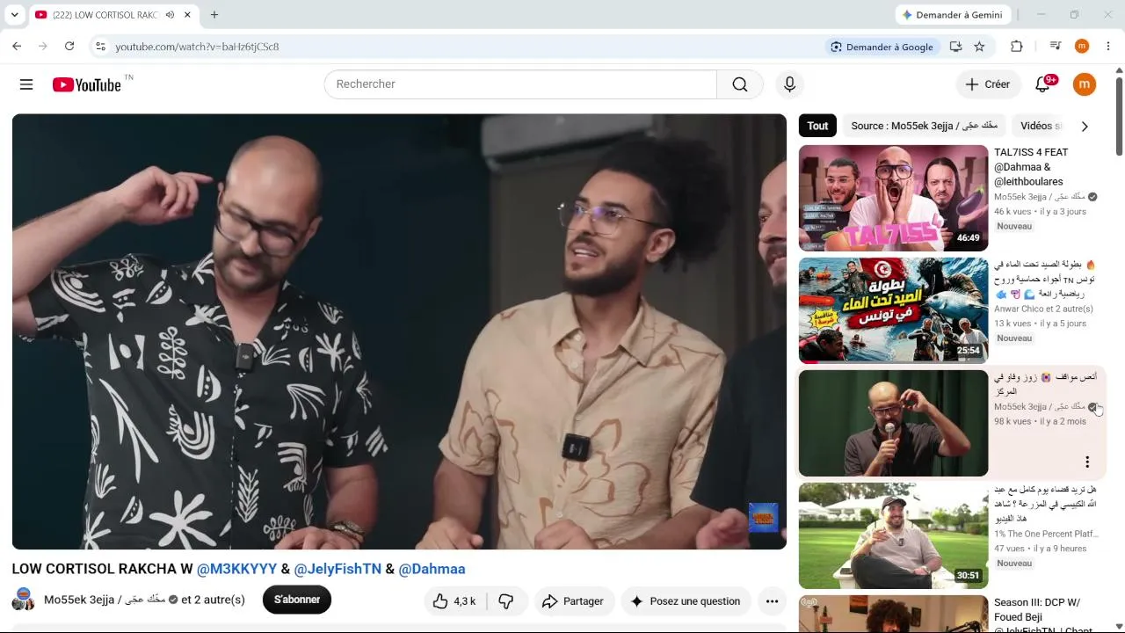The width and height of the screenshot is (1125, 633).
Task: Click the '4,3 k' like count
Action: click(464, 601)
